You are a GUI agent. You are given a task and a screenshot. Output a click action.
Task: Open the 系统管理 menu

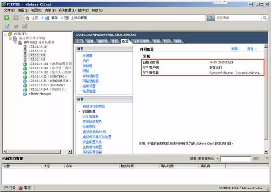[67, 10]
